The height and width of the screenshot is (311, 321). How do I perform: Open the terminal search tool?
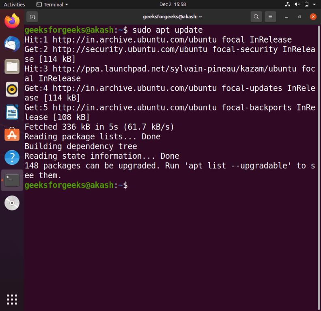click(x=256, y=17)
